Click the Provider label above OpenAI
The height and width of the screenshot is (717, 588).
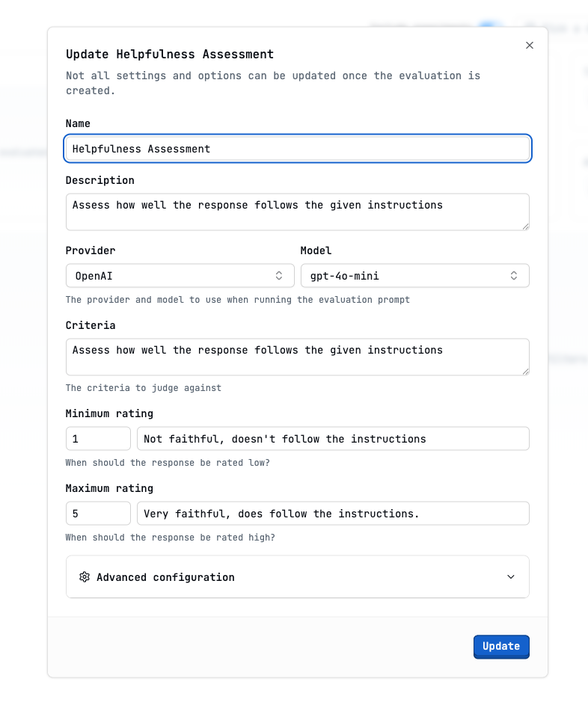tap(90, 250)
